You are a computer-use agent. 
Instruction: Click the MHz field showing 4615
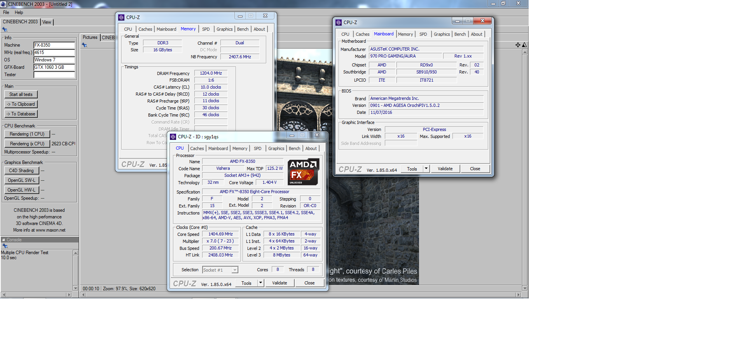tap(54, 52)
